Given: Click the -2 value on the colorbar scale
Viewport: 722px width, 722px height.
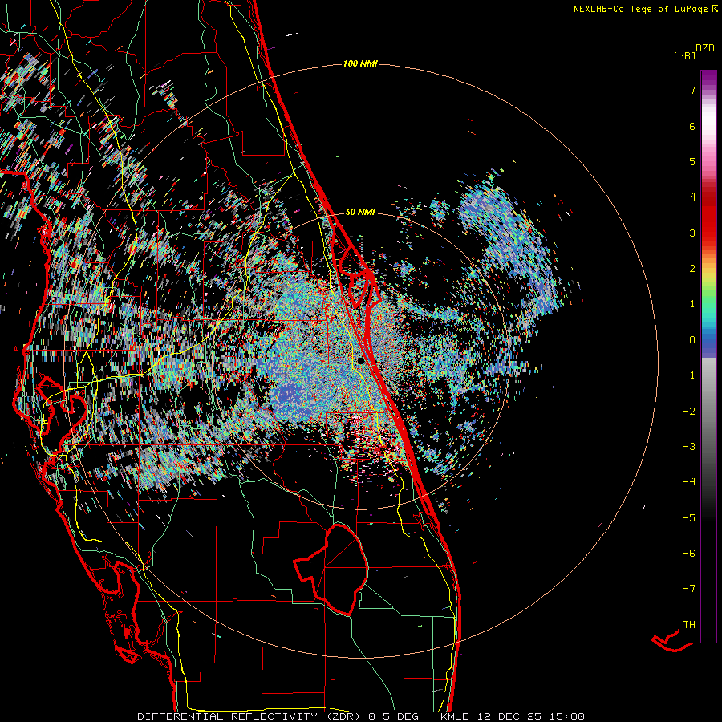Looking at the screenshot, I should [689, 412].
